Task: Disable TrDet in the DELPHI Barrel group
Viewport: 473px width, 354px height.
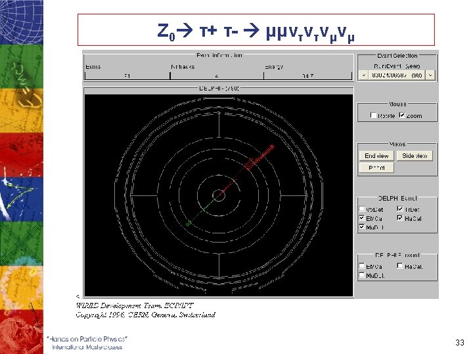Action: tap(400, 208)
